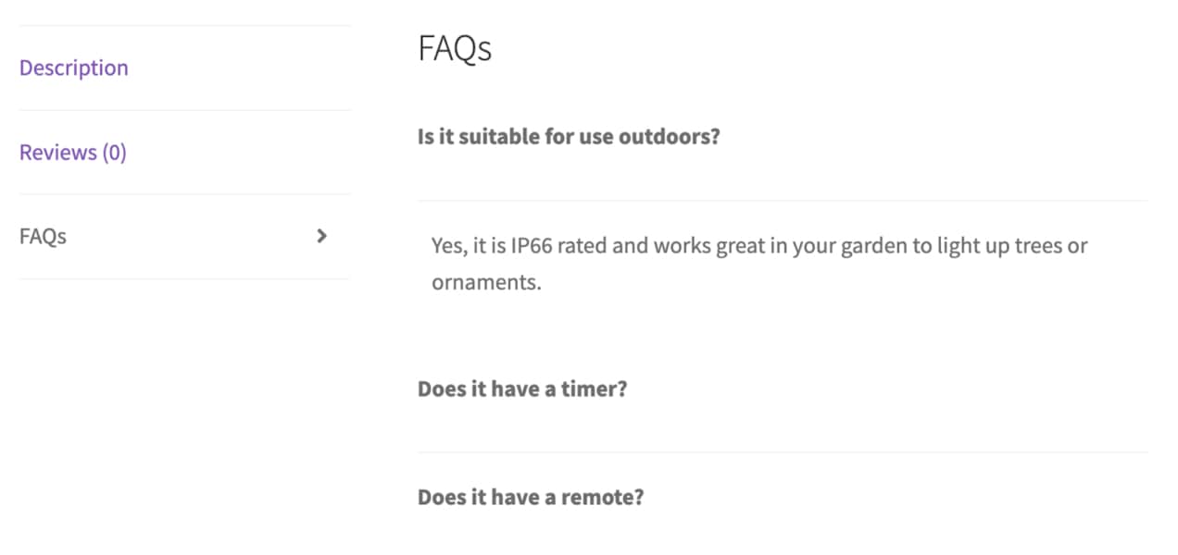Open the Description link

point(73,67)
